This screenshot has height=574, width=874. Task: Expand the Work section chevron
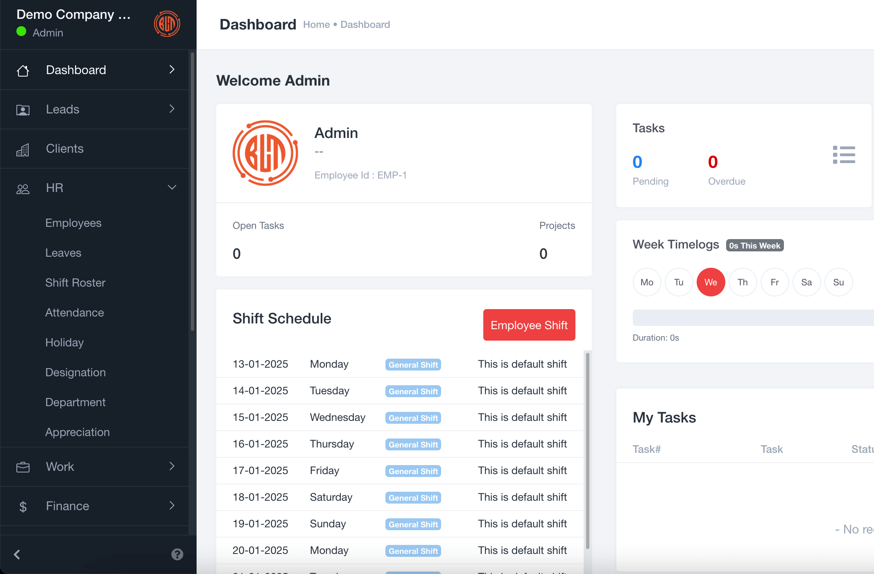pyautogui.click(x=172, y=466)
